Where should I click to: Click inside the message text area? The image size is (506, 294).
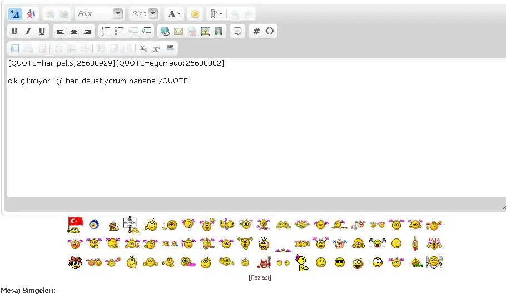click(x=250, y=139)
